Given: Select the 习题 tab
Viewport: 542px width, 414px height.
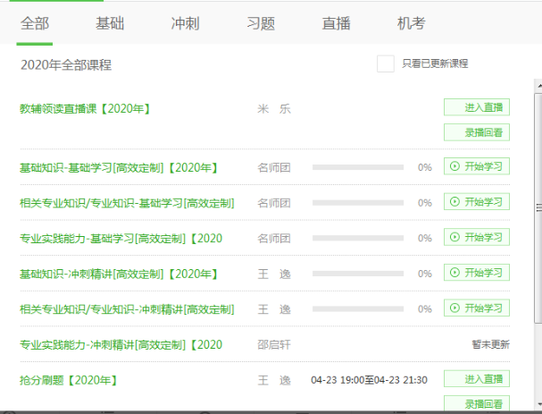Looking at the screenshot, I should pyautogui.click(x=261, y=22).
